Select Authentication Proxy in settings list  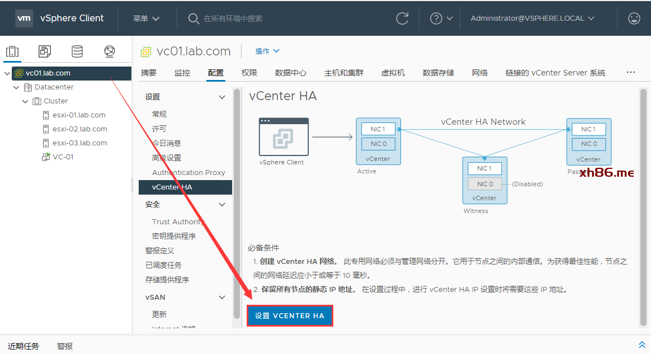(188, 173)
